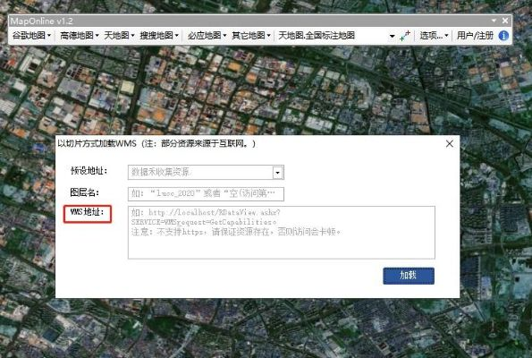Open the 其它地图 dropdown menu
Image resolution: width=532 pixels, height=358 pixels.
coord(251,35)
